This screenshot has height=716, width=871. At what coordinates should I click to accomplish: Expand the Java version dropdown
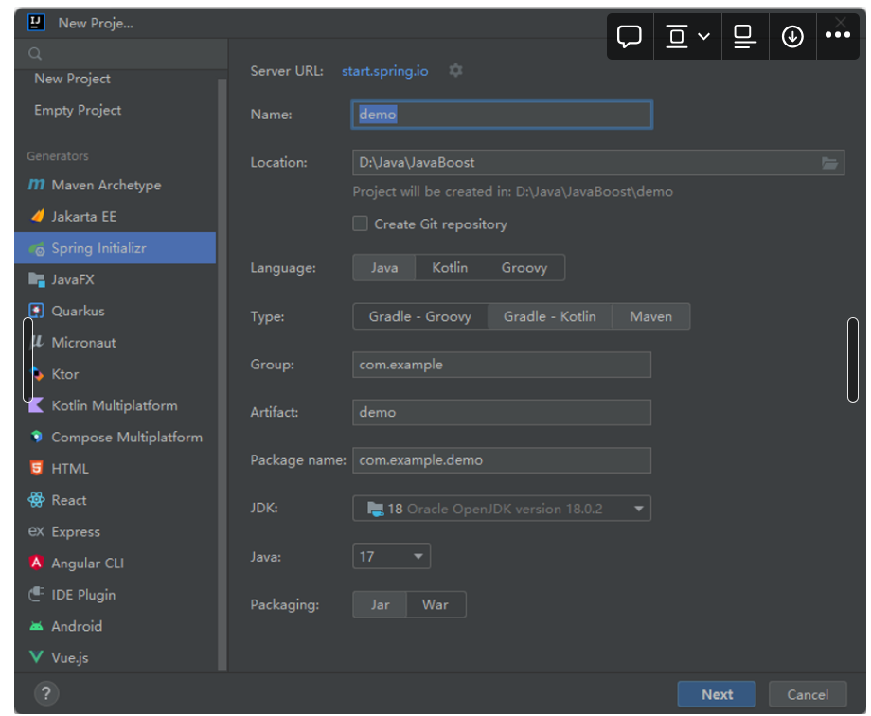point(391,557)
